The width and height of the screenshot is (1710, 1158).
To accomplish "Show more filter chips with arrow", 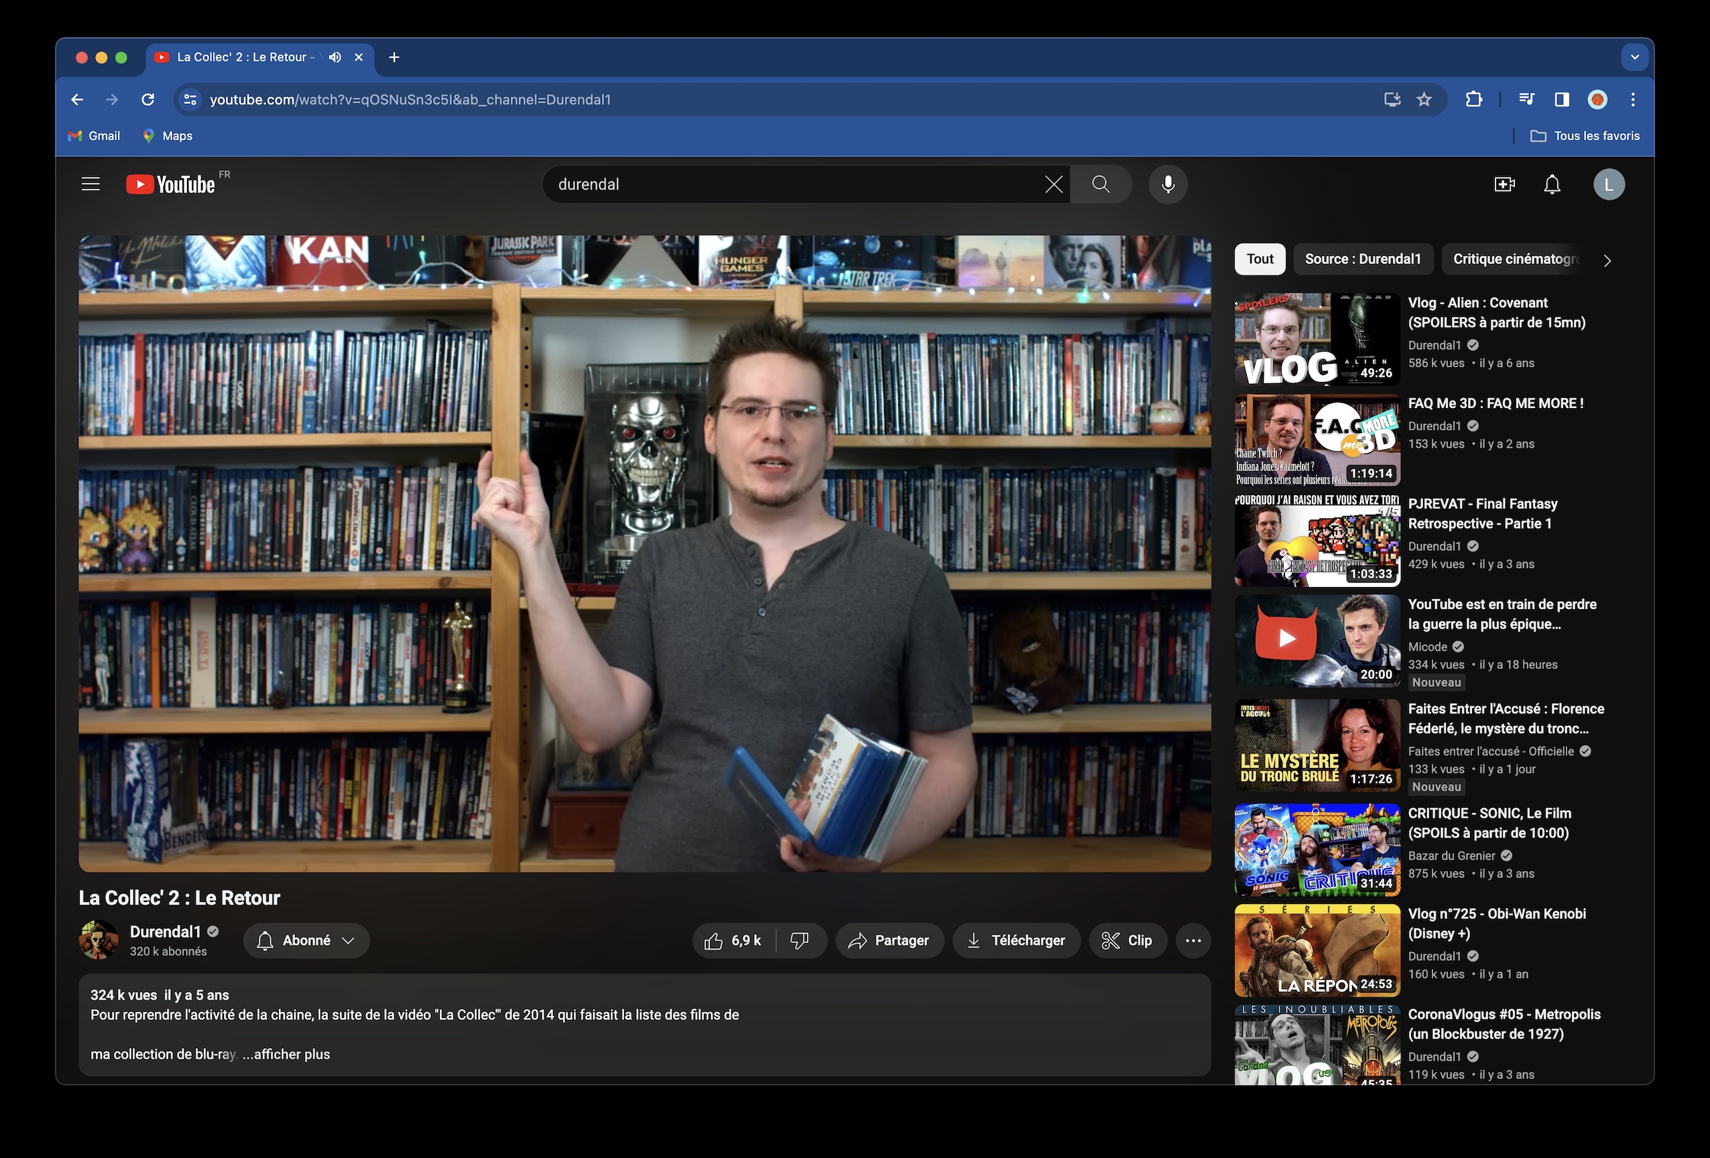I will tap(1607, 261).
